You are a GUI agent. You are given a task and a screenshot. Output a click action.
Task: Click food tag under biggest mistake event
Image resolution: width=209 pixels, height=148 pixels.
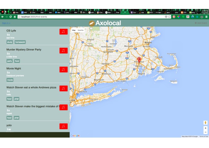(9, 118)
